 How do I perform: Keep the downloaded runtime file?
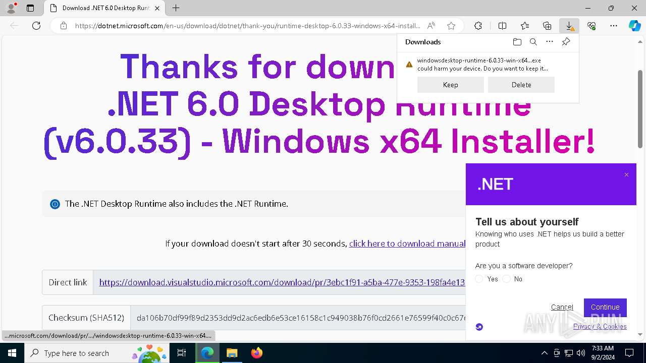450,85
